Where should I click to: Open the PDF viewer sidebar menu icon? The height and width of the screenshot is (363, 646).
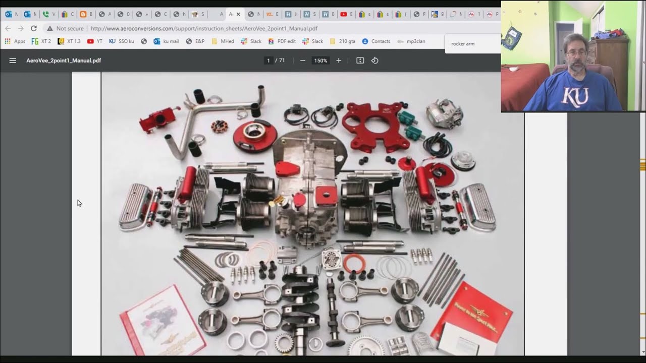pyautogui.click(x=13, y=60)
